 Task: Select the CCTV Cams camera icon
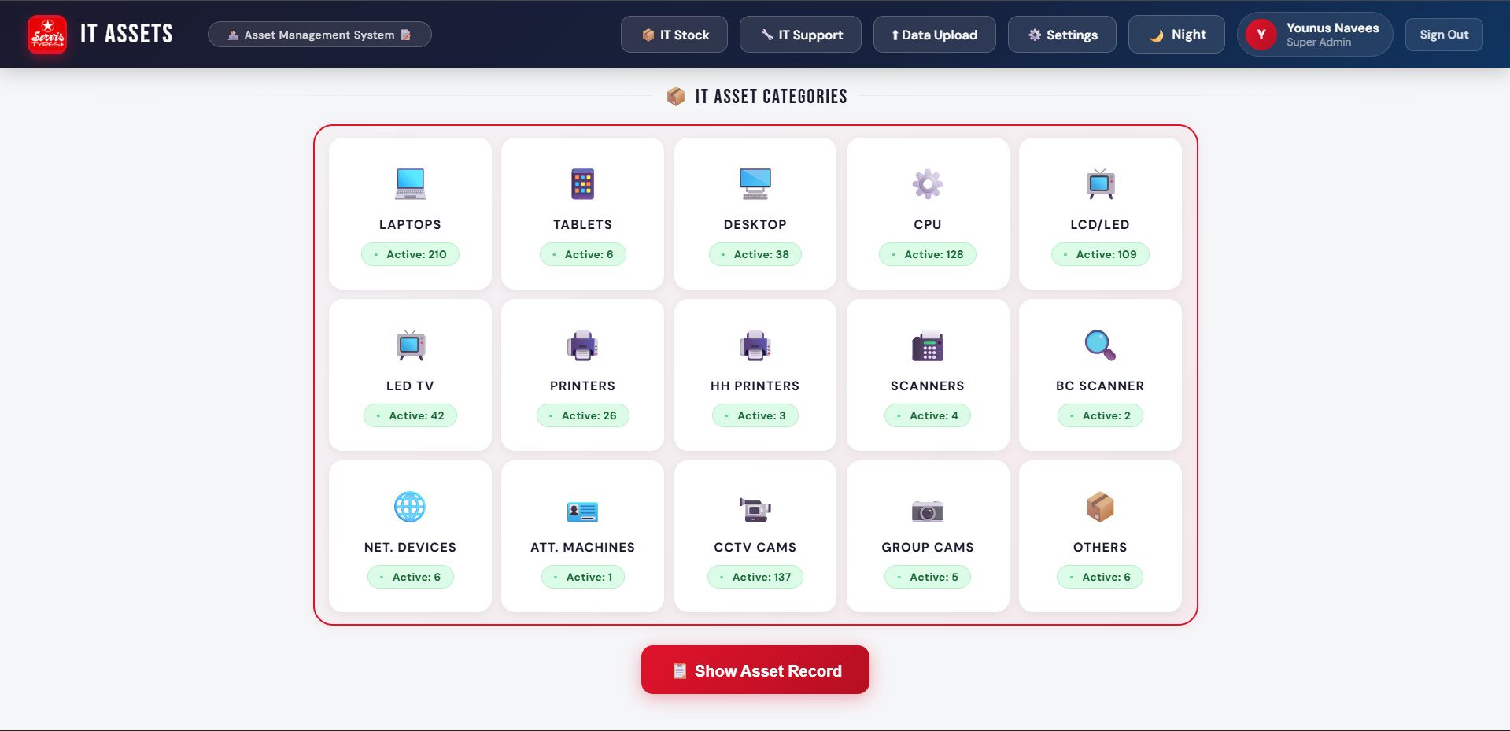coord(755,510)
